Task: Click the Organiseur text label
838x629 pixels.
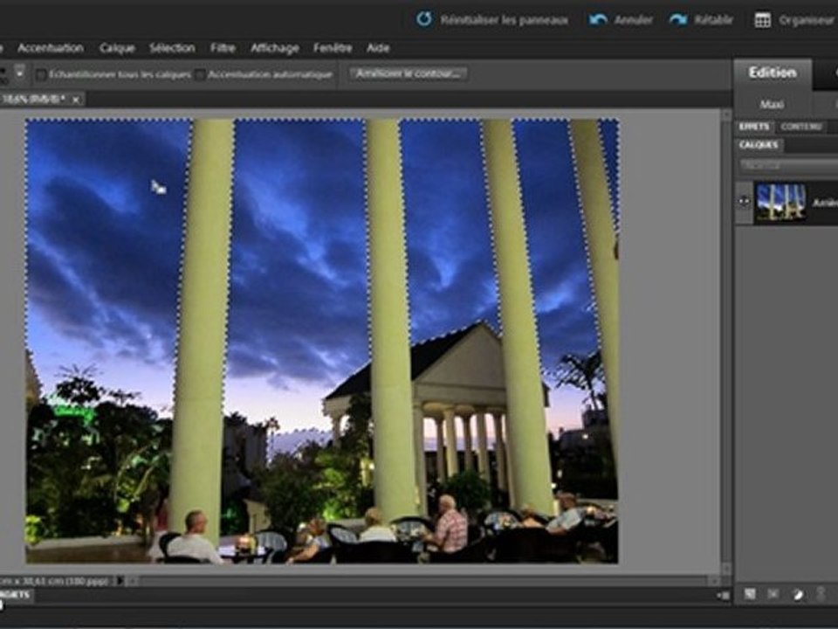Action: click(x=806, y=20)
